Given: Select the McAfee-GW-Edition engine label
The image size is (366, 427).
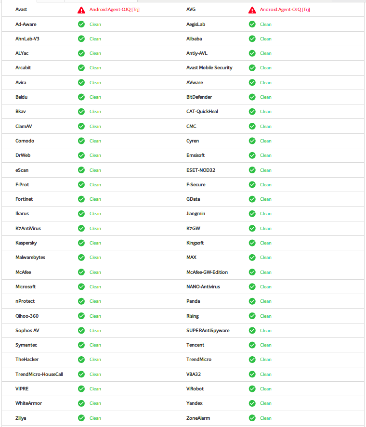Looking at the screenshot, I should 207,272.
